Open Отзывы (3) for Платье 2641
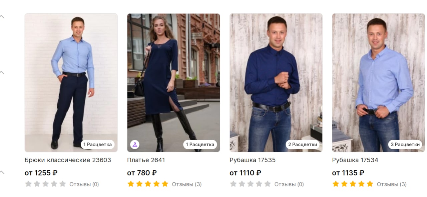The width and height of the screenshot is (427, 197). (187, 184)
